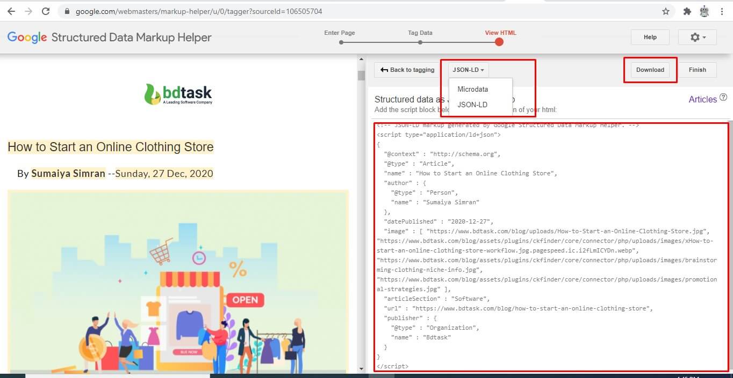The image size is (733, 378).
Task: Open the Help button
Action: pyautogui.click(x=650, y=37)
